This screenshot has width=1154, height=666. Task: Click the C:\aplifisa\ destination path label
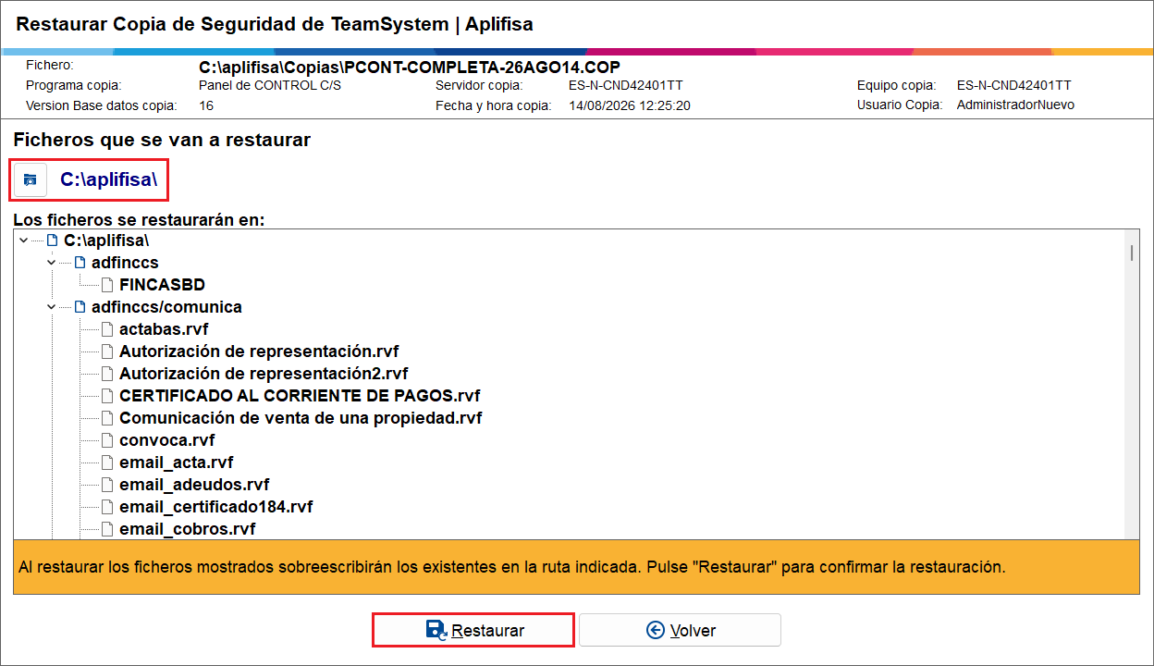[x=109, y=180]
